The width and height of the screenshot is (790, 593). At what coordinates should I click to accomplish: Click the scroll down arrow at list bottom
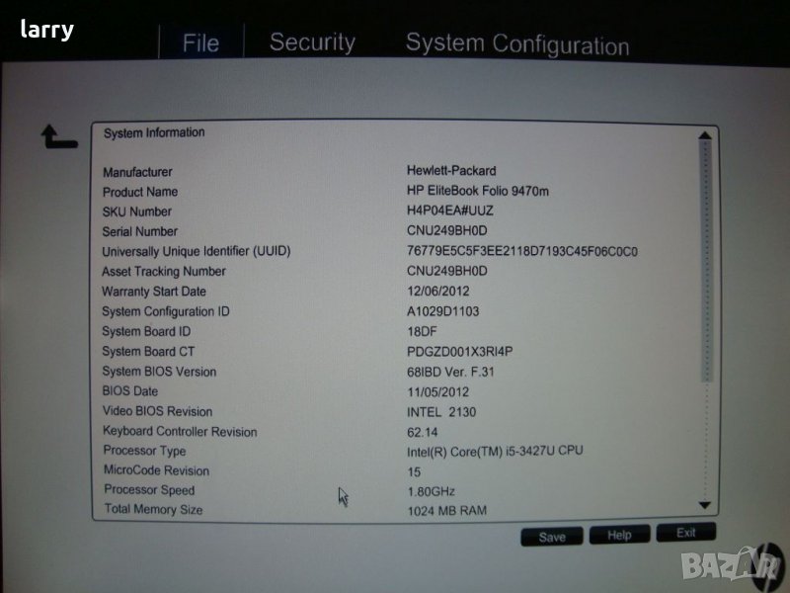point(705,505)
